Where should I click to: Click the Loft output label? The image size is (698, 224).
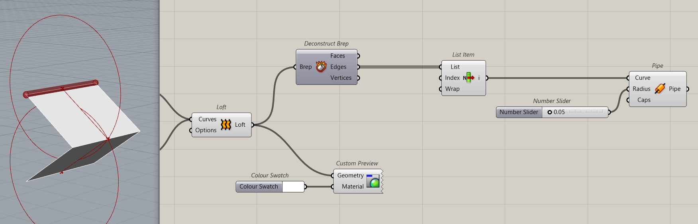[240, 125]
